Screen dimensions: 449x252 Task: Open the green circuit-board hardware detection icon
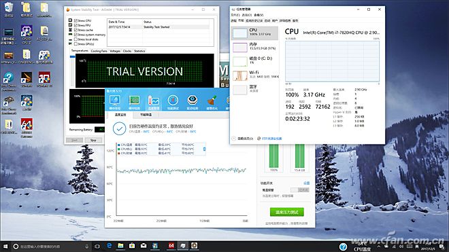pyautogui.click(x=134, y=103)
